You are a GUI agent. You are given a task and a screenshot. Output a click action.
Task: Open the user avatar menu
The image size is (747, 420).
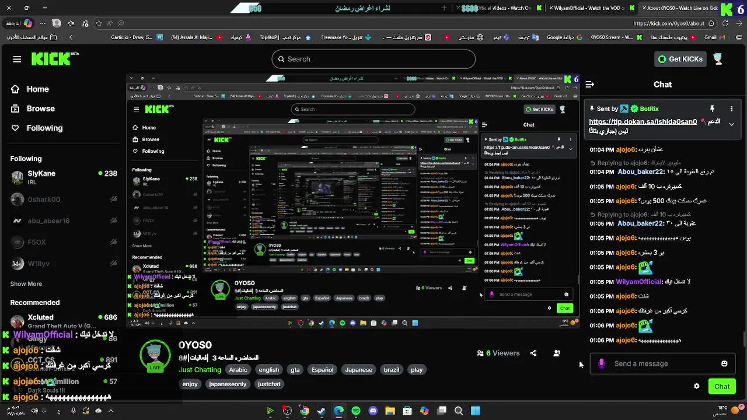point(718,59)
